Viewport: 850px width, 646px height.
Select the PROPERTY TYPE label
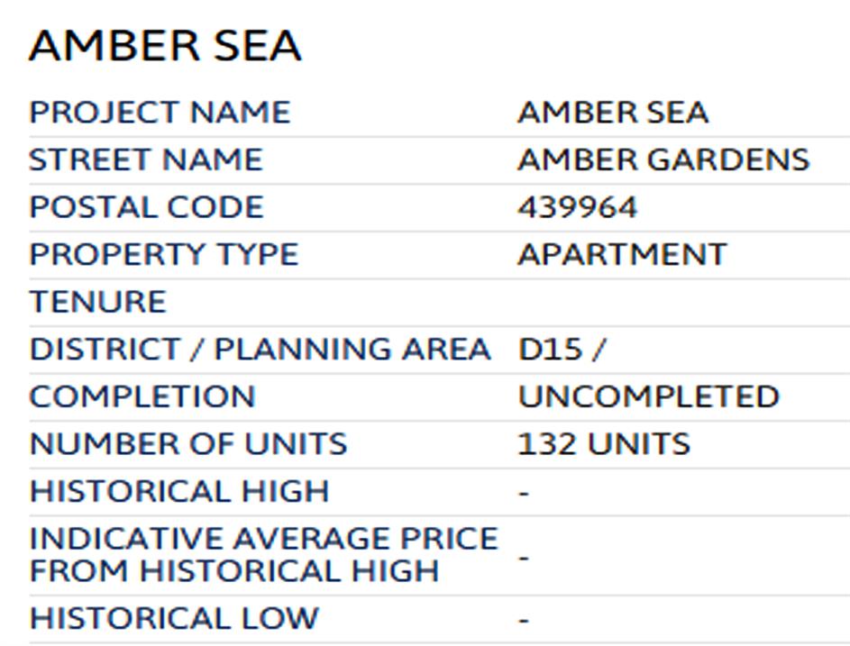(163, 254)
